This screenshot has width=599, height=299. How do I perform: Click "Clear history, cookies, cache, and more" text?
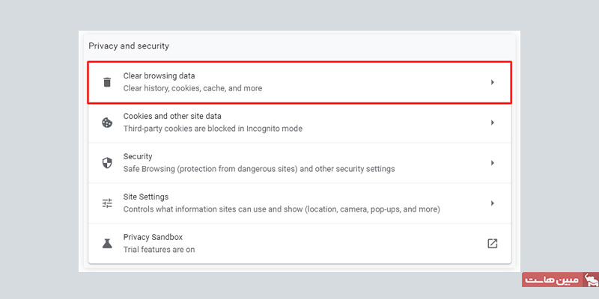[x=192, y=88]
